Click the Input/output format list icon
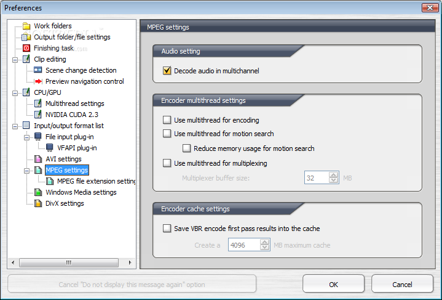 [26, 126]
